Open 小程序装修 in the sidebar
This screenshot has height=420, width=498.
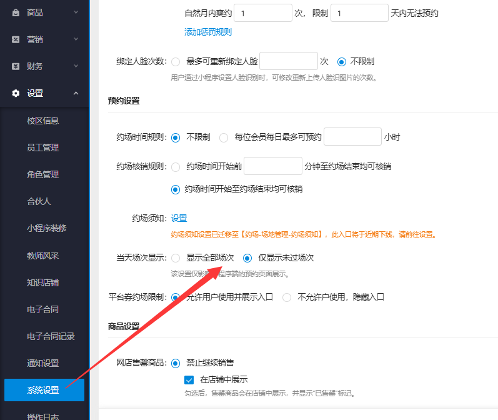[x=47, y=228]
